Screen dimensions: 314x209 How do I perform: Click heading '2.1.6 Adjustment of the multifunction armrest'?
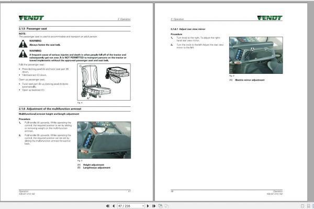pos(50,109)
